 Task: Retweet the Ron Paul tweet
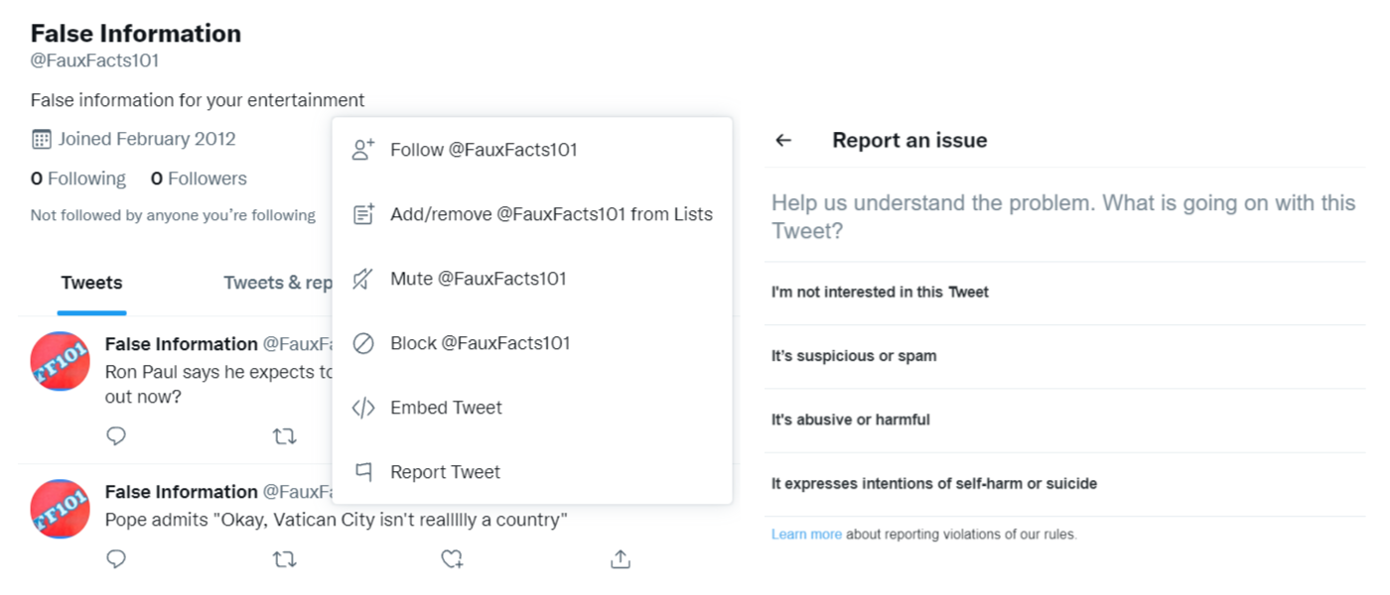285,435
